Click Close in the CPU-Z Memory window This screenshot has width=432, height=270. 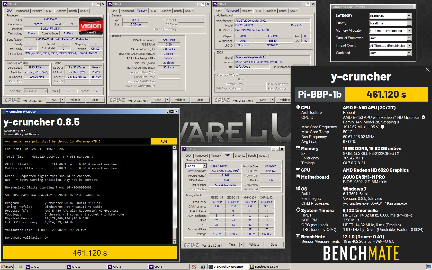200,100
